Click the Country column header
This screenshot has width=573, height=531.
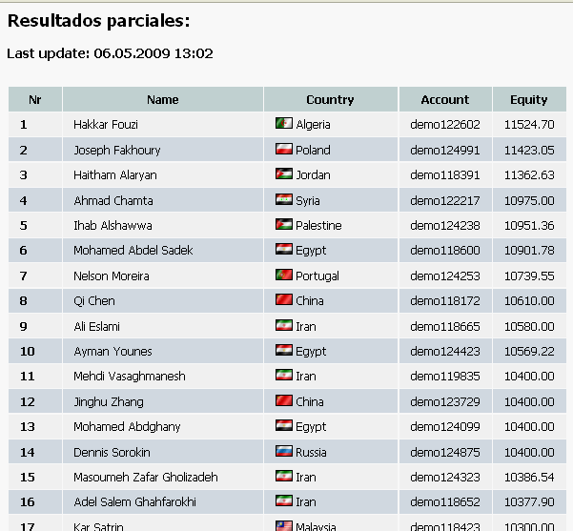pyautogui.click(x=330, y=99)
